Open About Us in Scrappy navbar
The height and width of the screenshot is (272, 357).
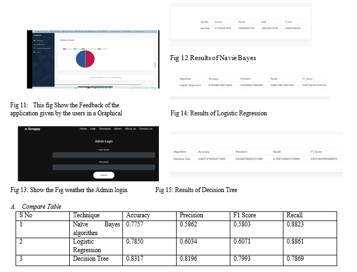tap(130, 129)
